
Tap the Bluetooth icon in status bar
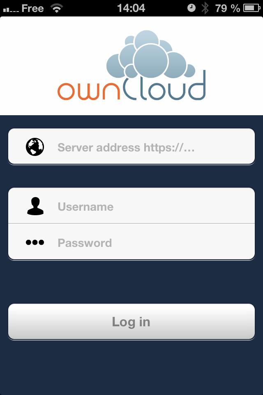[x=205, y=8]
